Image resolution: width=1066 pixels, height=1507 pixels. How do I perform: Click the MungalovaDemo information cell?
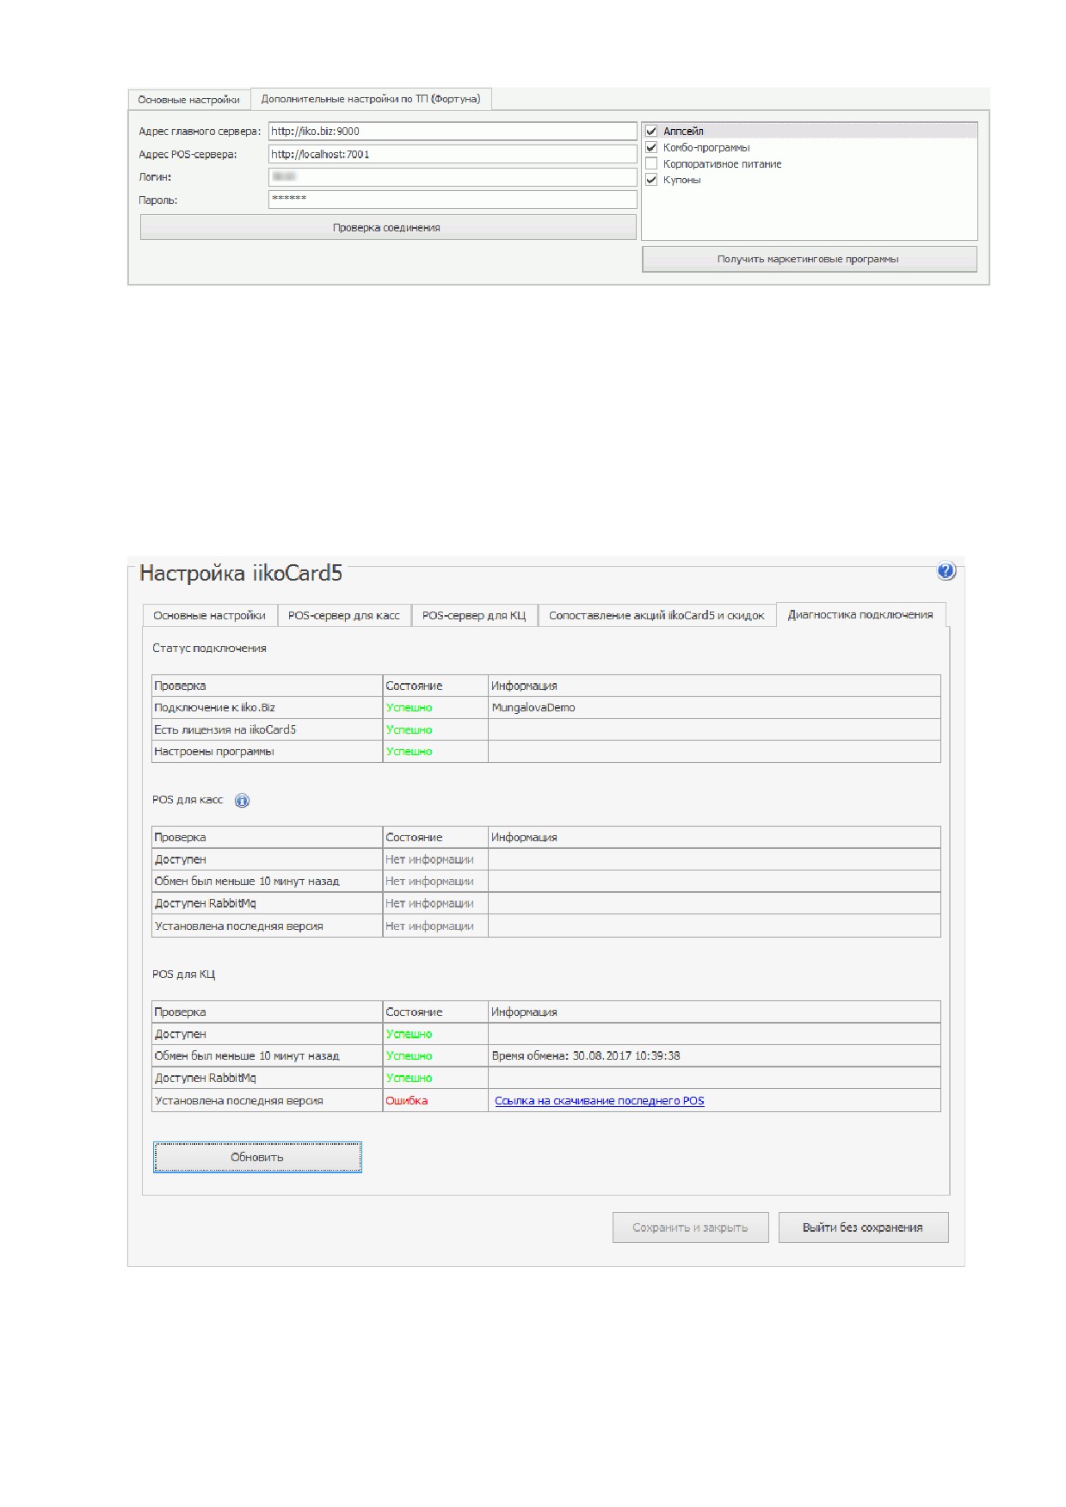(x=714, y=708)
